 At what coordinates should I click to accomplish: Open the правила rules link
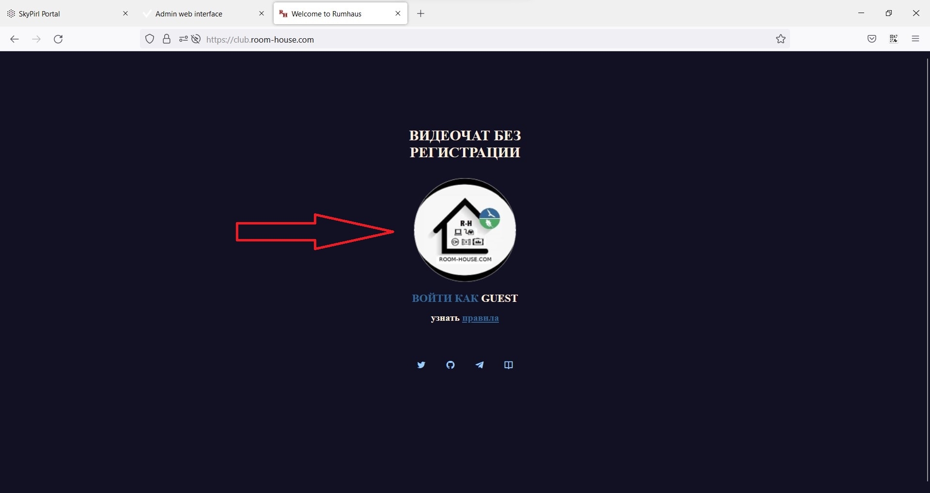480,318
